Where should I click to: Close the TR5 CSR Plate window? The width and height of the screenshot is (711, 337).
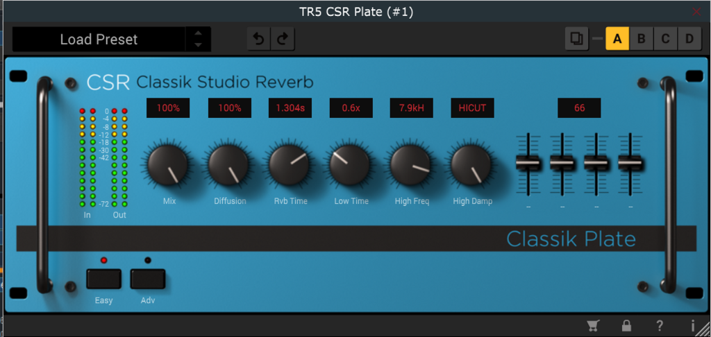pyautogui.click(x=696, y=12)
